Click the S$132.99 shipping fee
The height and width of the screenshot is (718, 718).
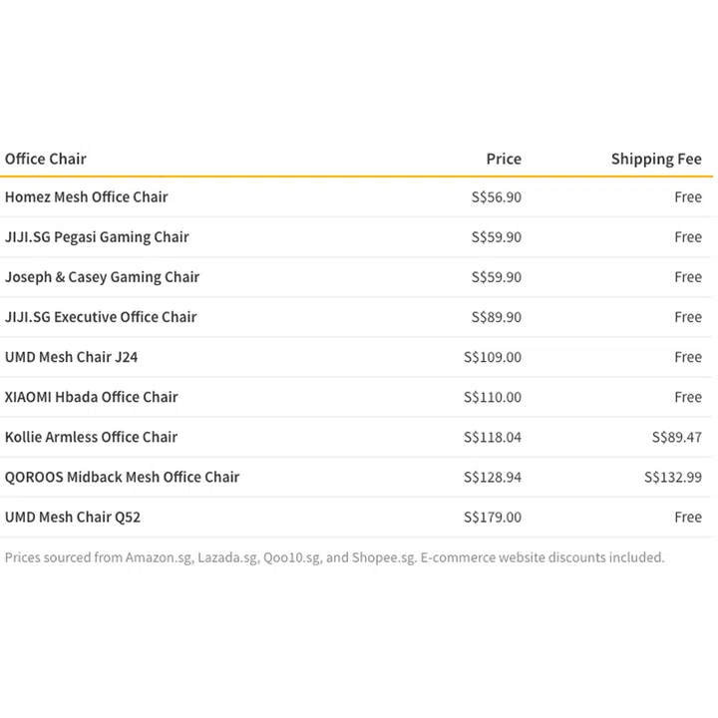click(x=673, y=477)
